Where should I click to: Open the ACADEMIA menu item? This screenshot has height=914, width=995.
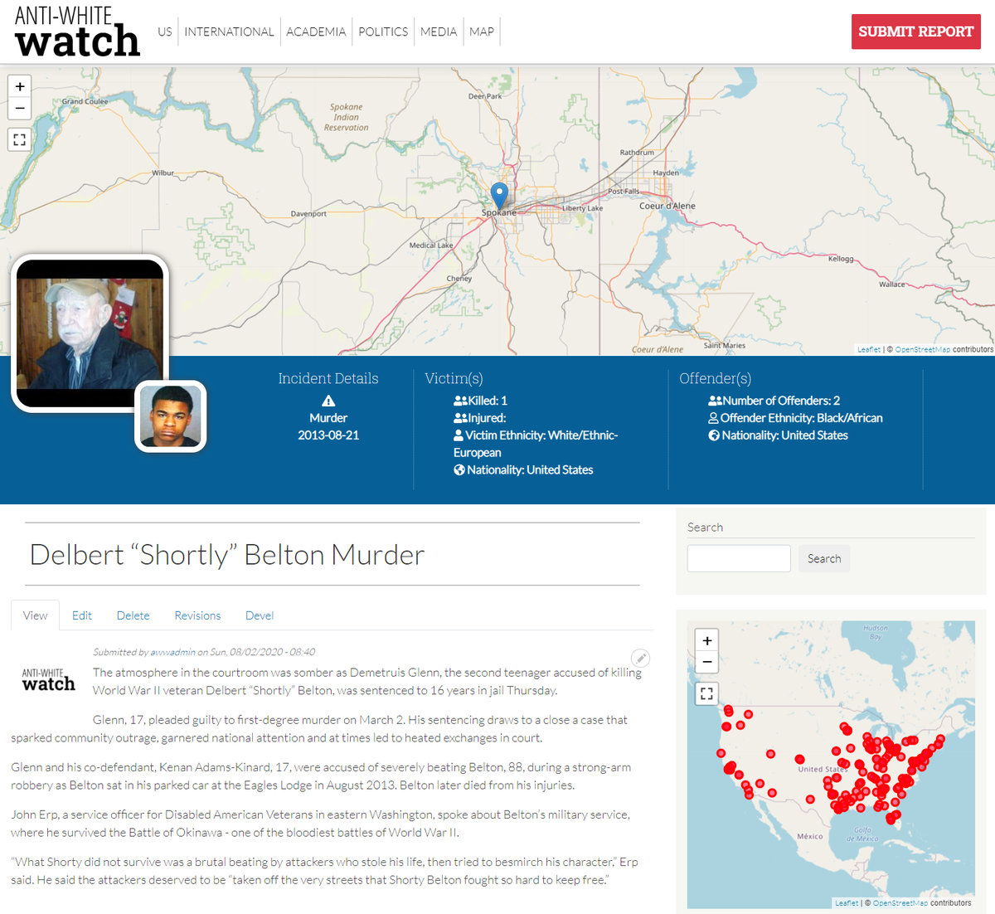(316, 32)
